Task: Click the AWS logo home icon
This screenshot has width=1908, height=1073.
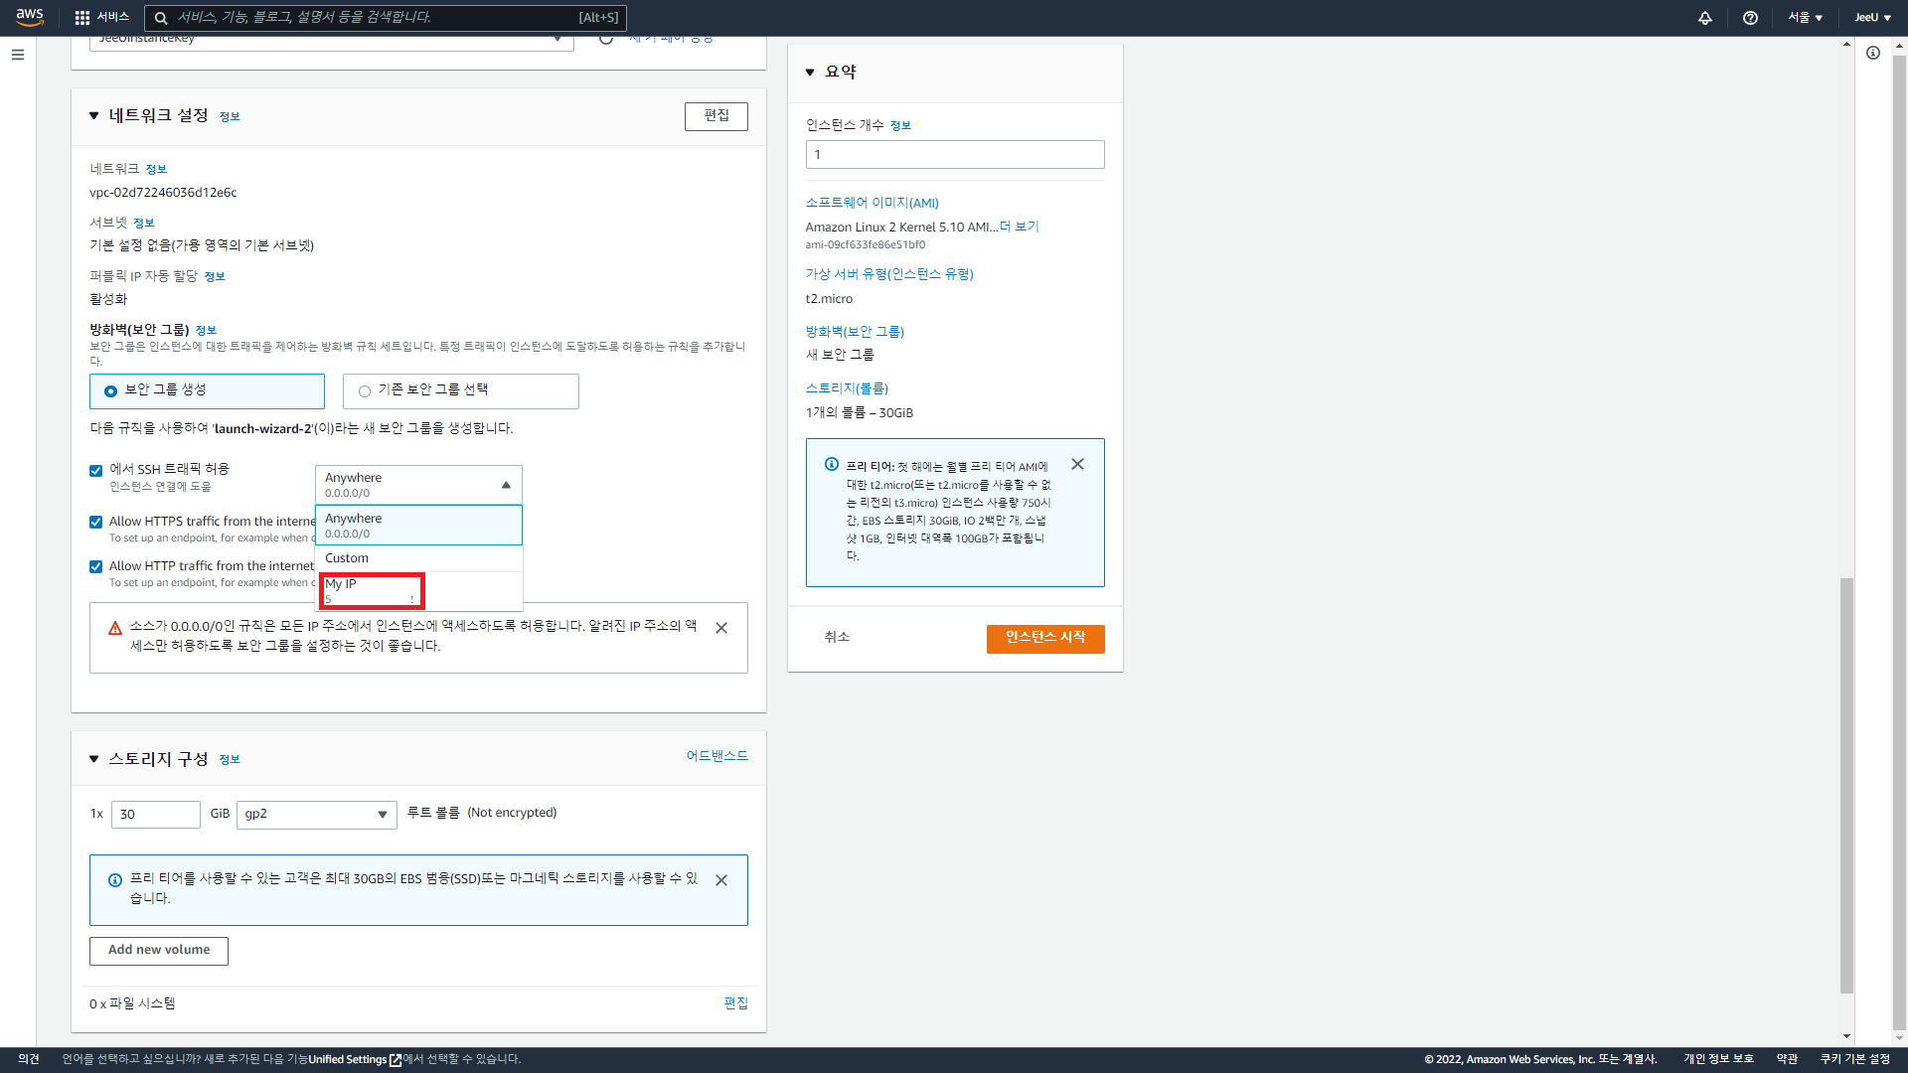Action: click(30, 17)
